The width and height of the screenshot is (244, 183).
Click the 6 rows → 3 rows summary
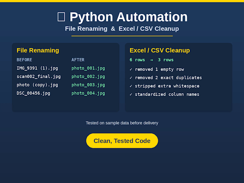click(x=151, y=60)
